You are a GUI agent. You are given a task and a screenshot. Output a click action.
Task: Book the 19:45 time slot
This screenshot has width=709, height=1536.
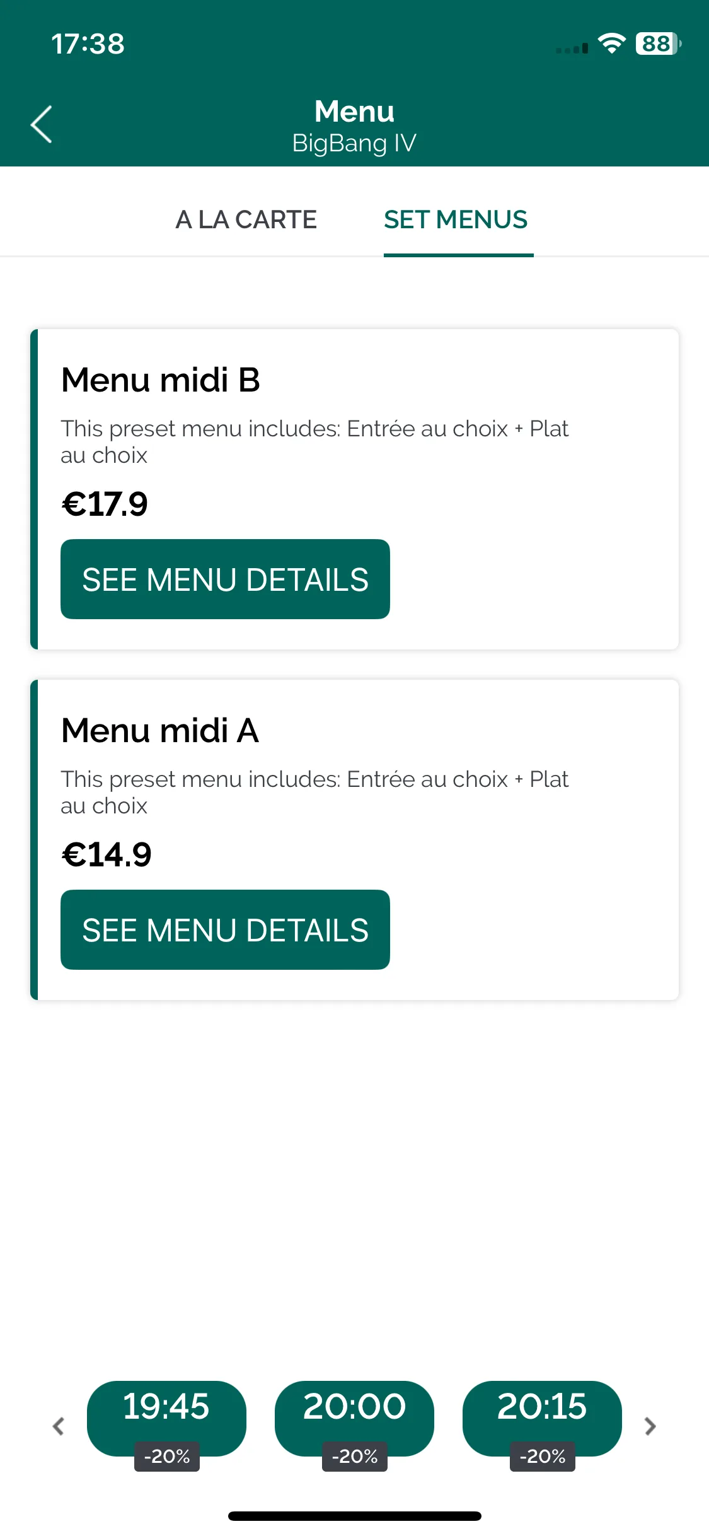(x=166, y=1417)
